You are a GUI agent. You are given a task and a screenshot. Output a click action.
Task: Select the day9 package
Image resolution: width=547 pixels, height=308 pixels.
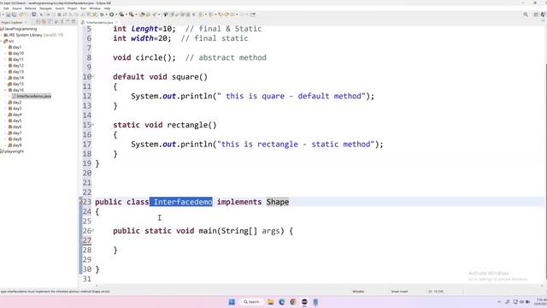click(x=17, y=145)
